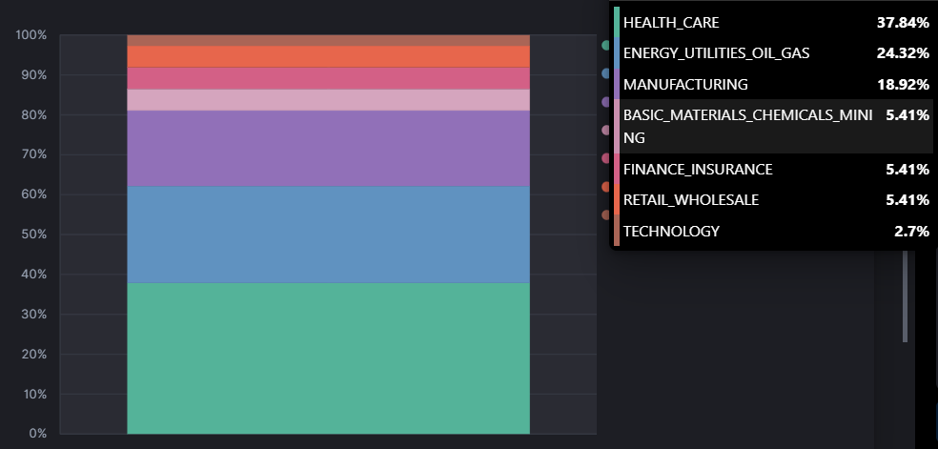This screenshot has width=938, height=449.
Task: Click the green Health Care bar segment
Action: 328,357
